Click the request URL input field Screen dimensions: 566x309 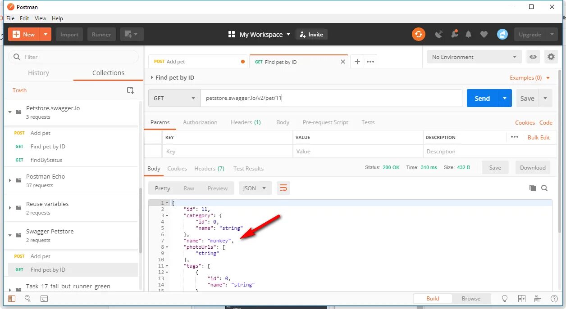(331, 98)
